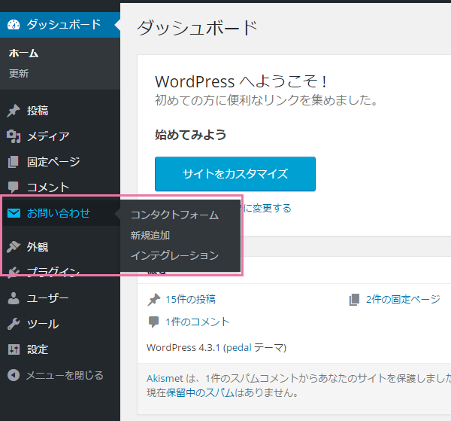
Task: Click the pedal theme link
Action: [x=239, y=348]
